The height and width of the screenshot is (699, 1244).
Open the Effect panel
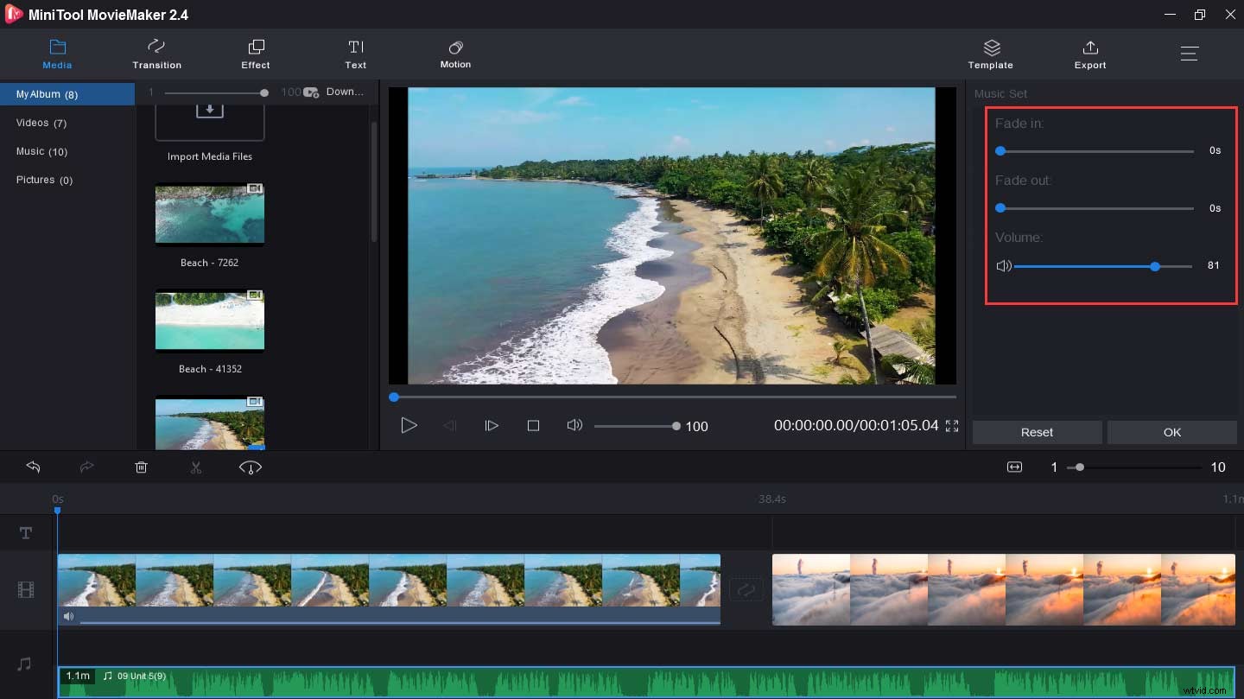coord(255,54)
